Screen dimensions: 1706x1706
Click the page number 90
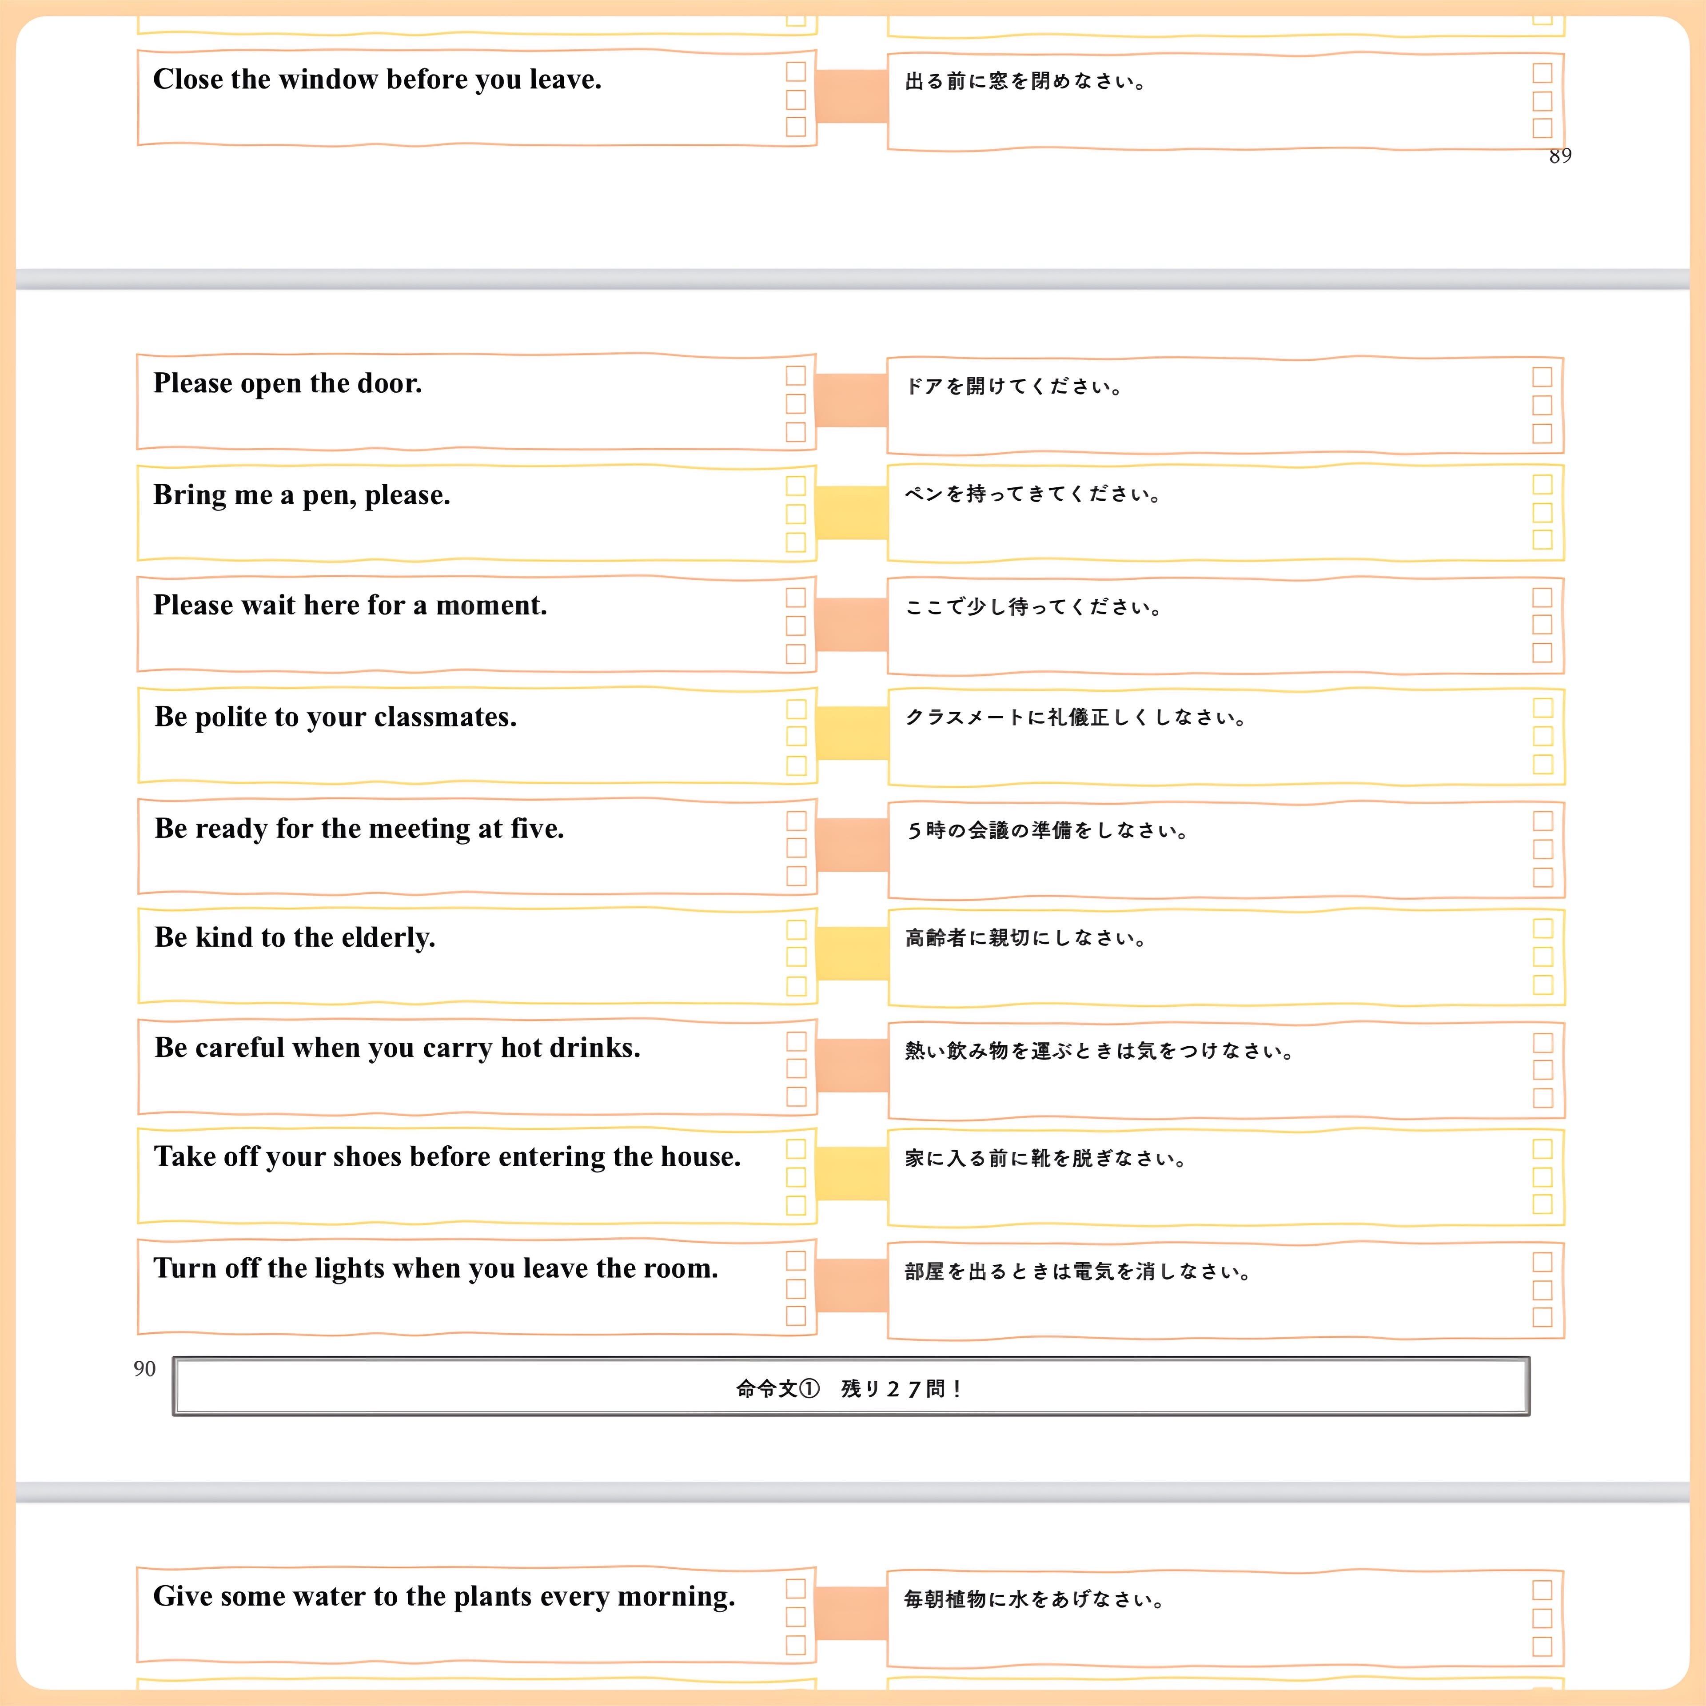[x=145, y=1369]
